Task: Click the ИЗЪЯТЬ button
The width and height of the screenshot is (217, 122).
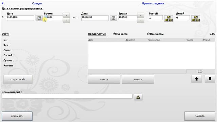Action: (x=138, y=79)
